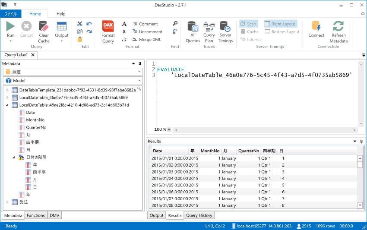Convert selection to uppercase
The height and width of the screenshot is (230, 367).
click(124, 24)
